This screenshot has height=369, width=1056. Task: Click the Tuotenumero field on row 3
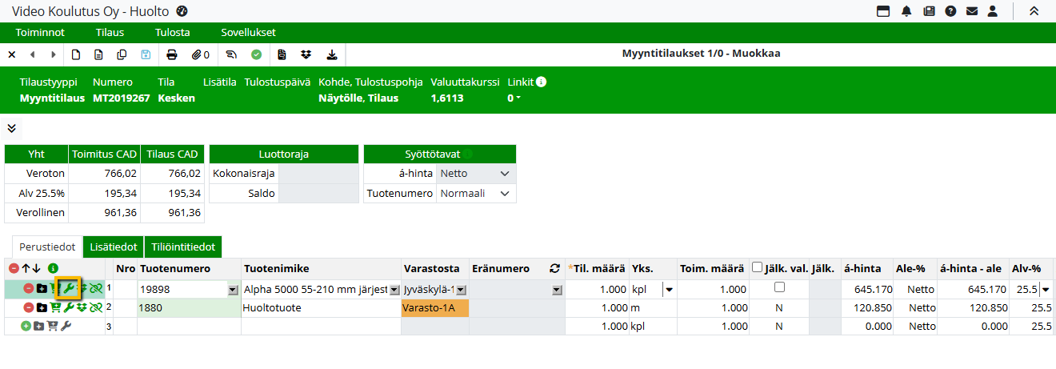click(189, 327)
